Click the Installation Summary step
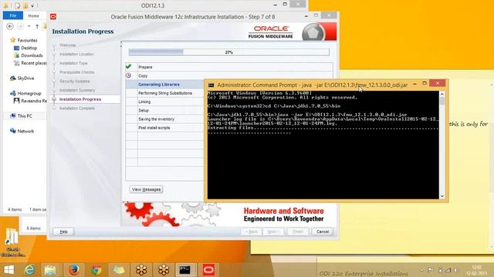Screen dimensions: 494x277 coord(77,90)
